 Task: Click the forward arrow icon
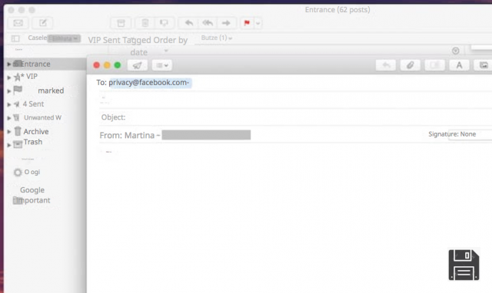click(226, 23)
